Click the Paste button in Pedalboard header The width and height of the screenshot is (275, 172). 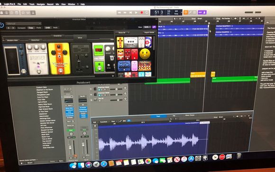(39, 28)
